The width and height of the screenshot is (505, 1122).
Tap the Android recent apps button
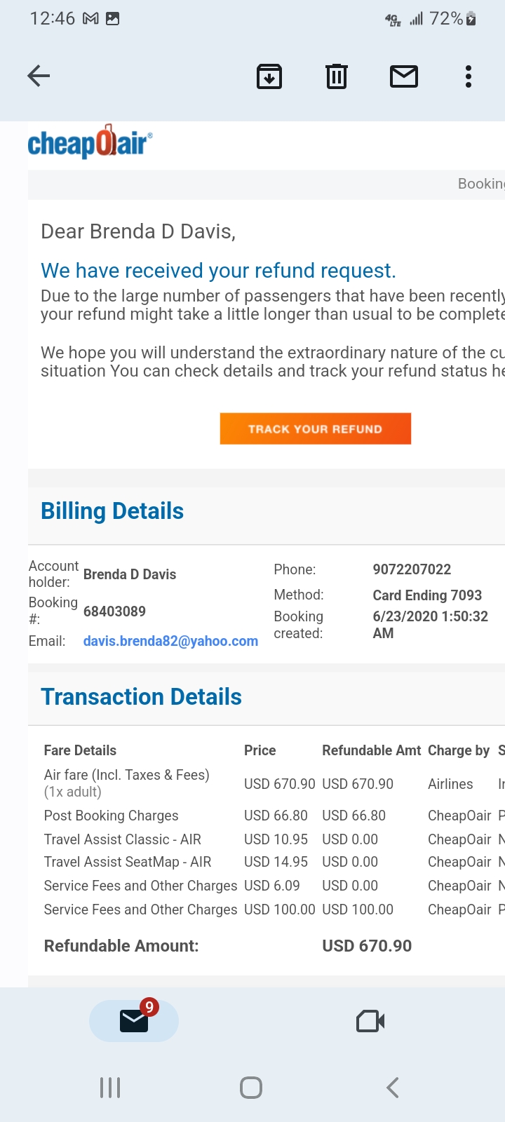click(110, 1088)
